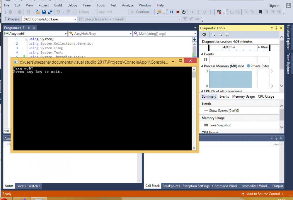This screenshot has width=293, height=200.
Task: Click the Sign in link
Action: [274, 6]
